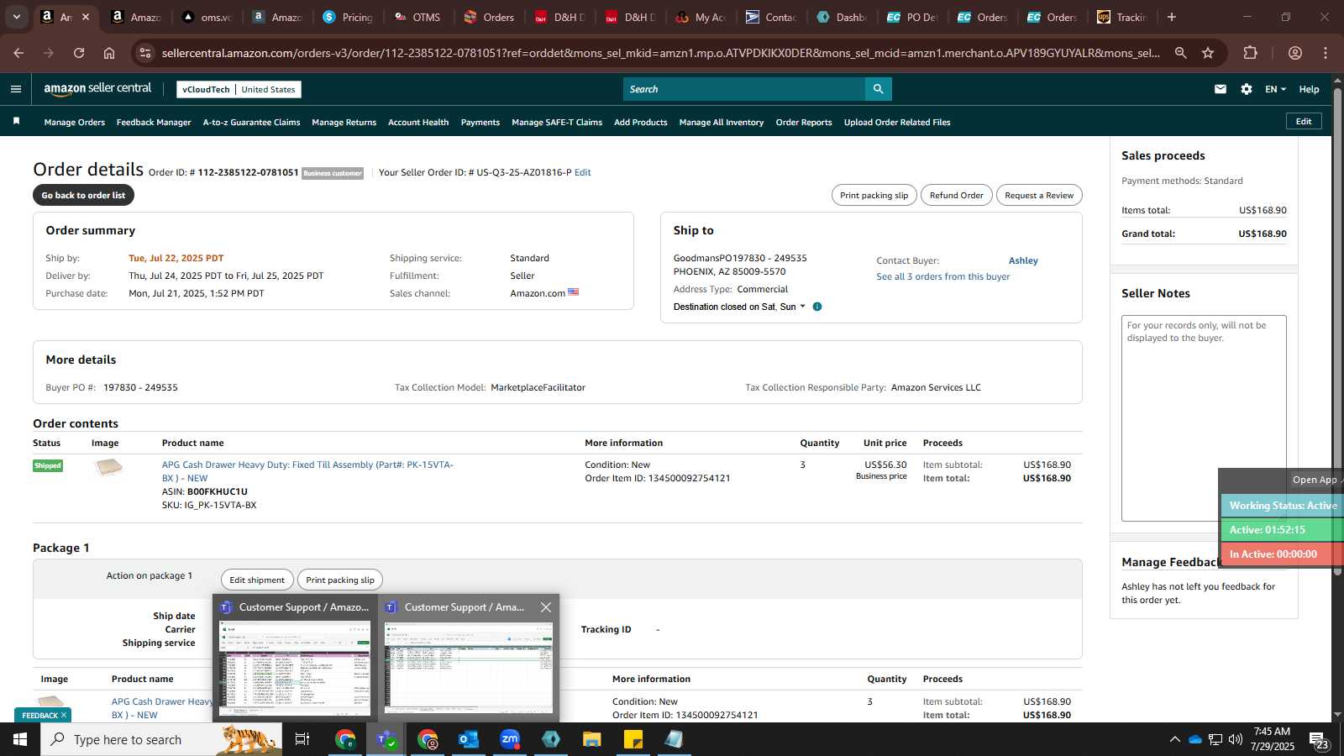Open Account Health menu item
1344x756 pixels.
(418, 122)
